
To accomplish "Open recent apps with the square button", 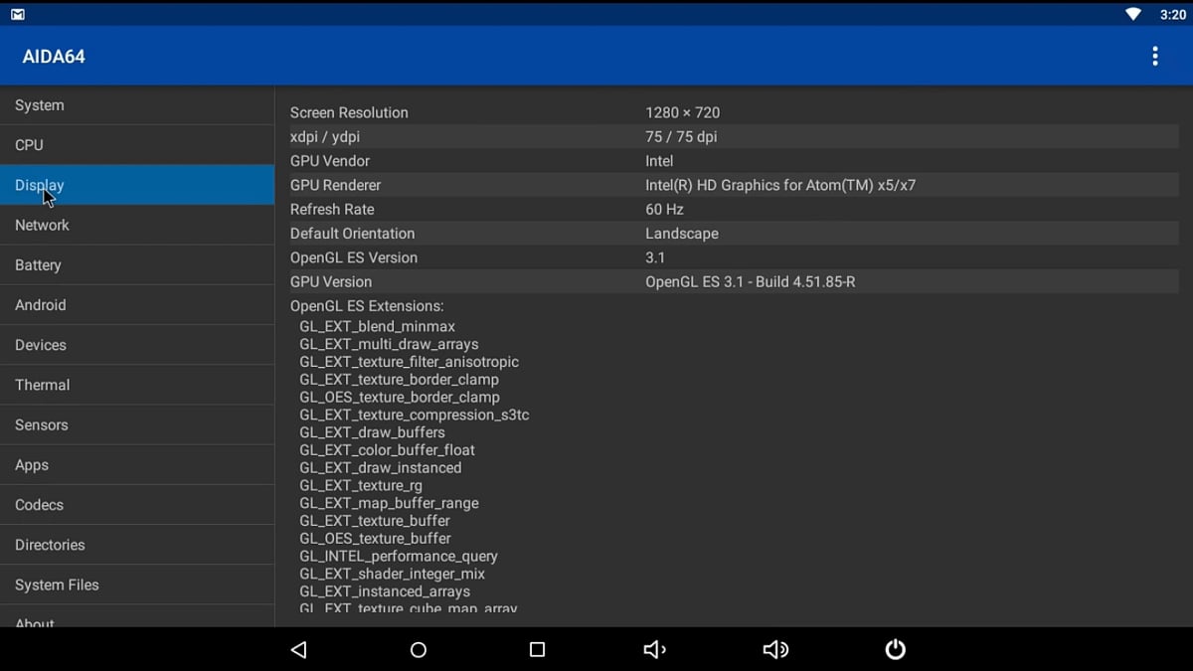I will tap(537, 649).
